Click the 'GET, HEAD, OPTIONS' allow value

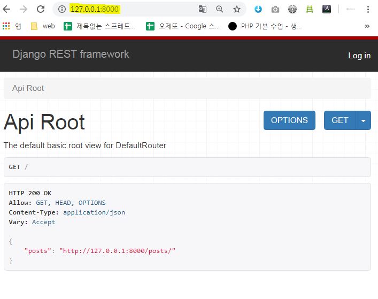[x=71, y=203]
